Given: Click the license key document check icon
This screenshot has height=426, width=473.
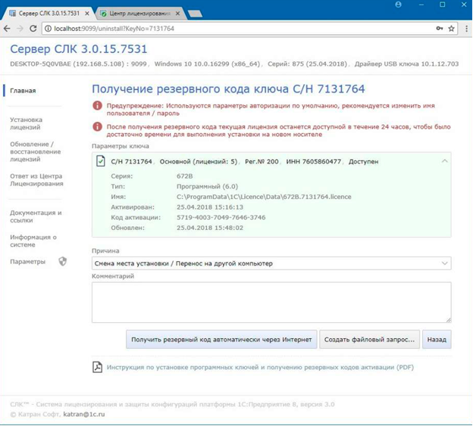Looking at the screenshot, I should pyautogui.click(x=100, y=161).
